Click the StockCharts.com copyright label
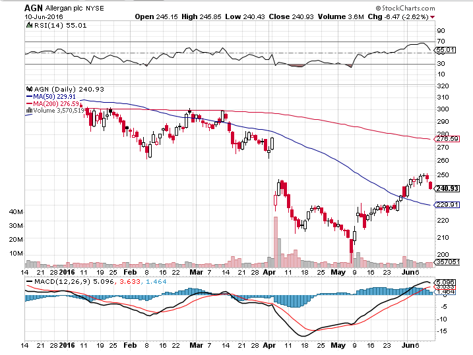473x355 pixels. [406, 8]
